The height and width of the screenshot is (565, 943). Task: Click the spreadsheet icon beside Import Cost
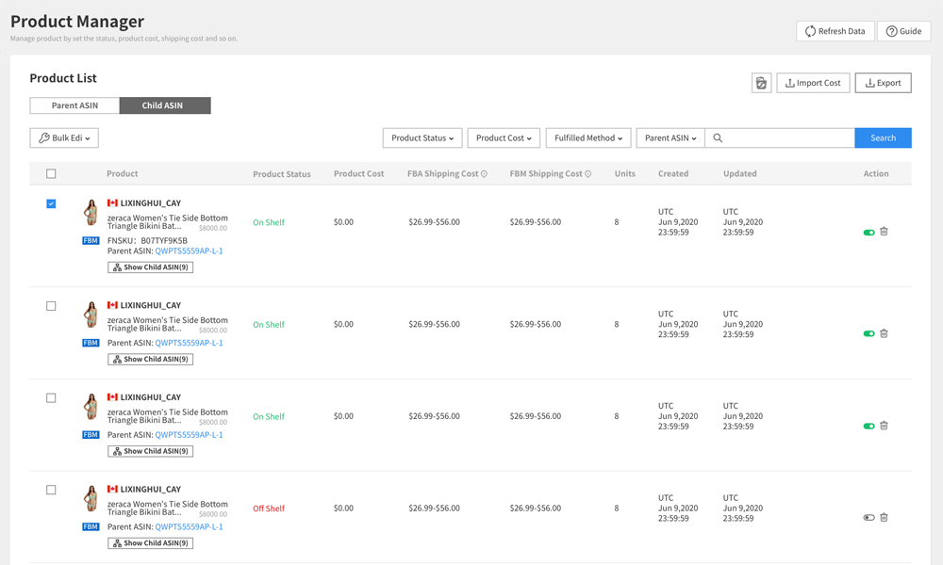[x=761, y=83]
